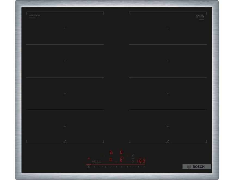Tap the frying sensor pan icon above the clock

tap(133, 155)
